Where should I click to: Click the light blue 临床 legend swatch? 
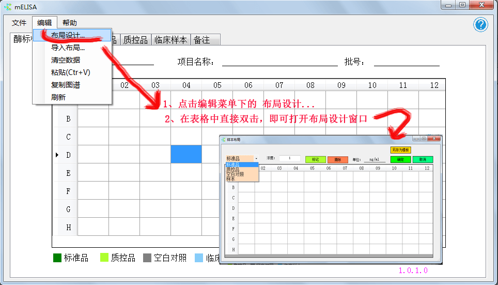199,258
